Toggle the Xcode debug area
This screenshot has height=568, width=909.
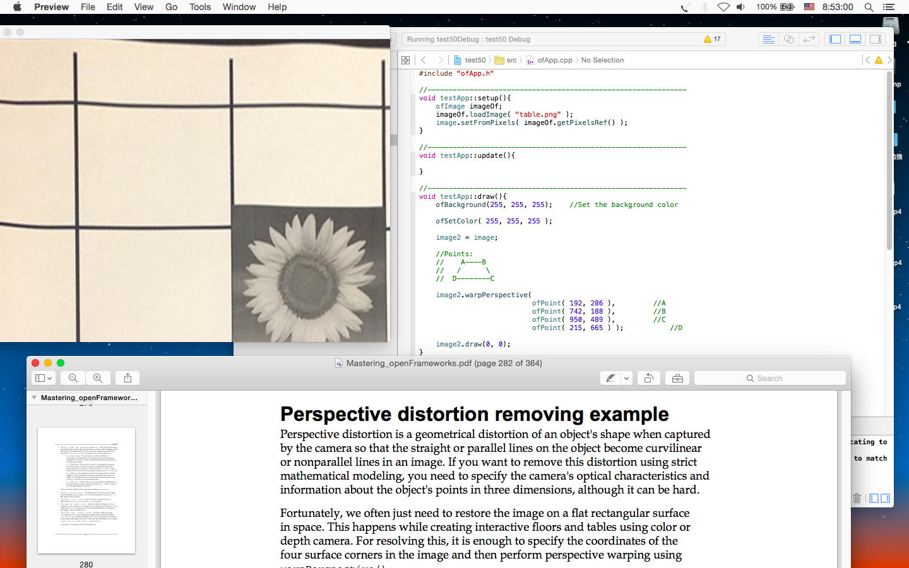pyautogui.click(x=855, y=39)
